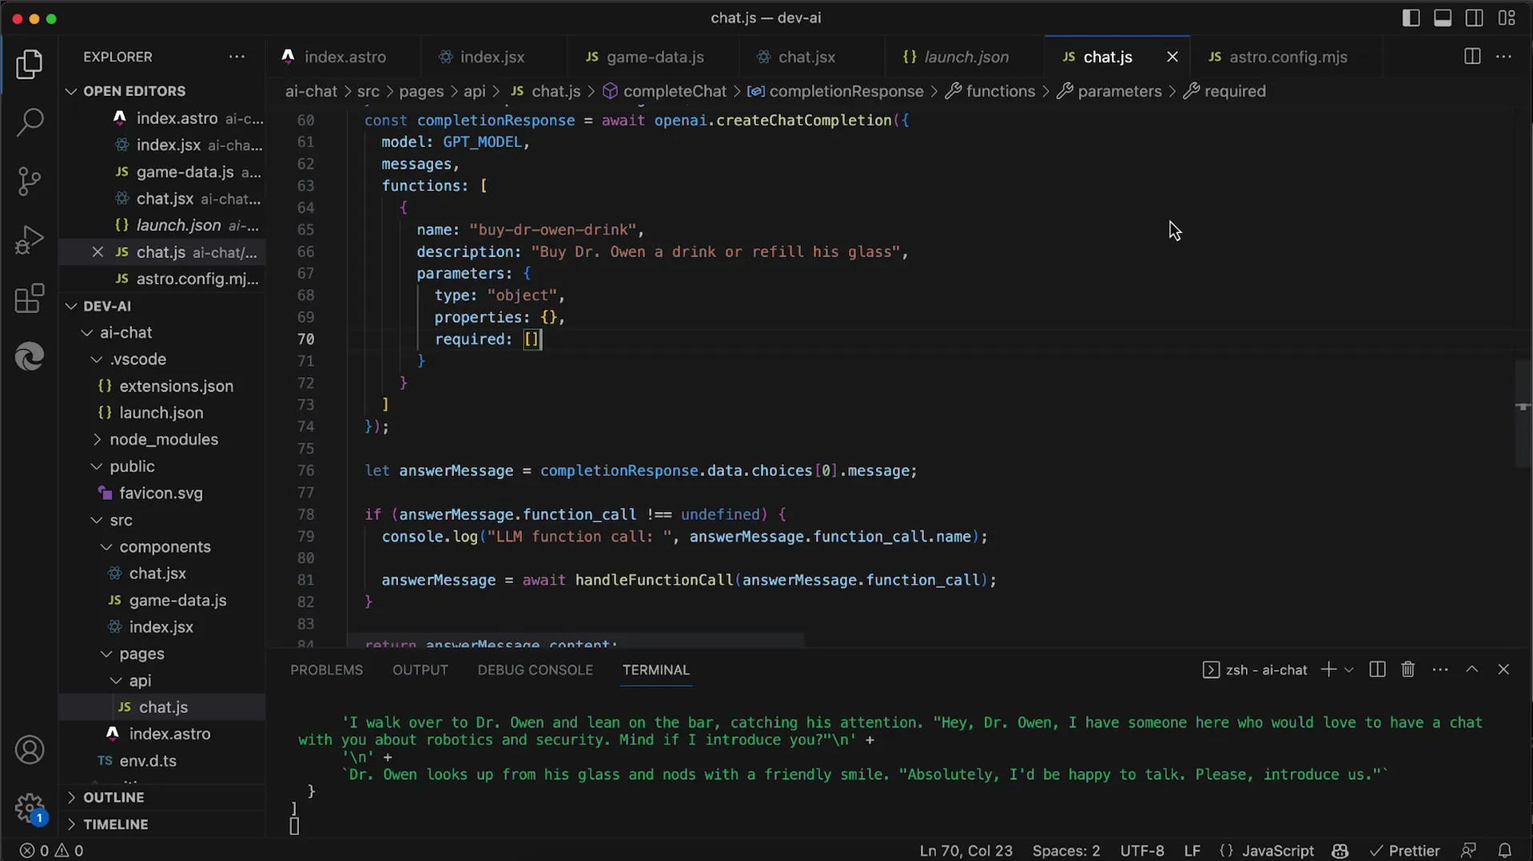Open Customize Layout icon
The image size is (1533, 861).
(x=1507, y=18)
